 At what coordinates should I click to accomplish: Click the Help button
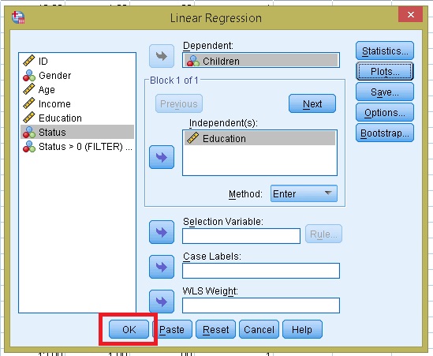coord(302,329)
